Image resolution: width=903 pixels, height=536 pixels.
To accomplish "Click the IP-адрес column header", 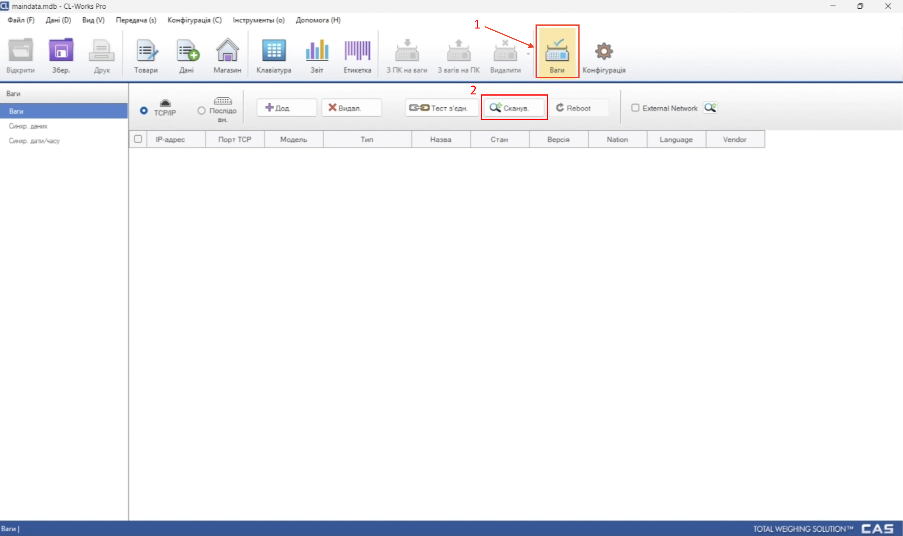I will 170,139.
